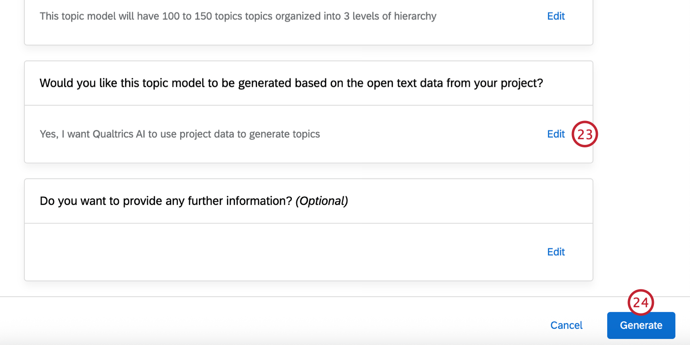Click the red circle marker labeled 23
Screen dimensions: 690x345
click(x=585, y=134)
